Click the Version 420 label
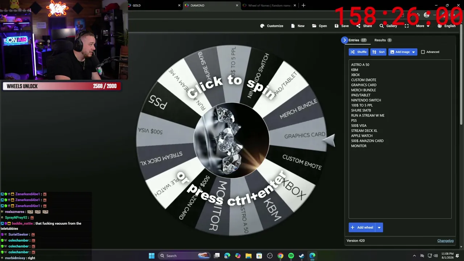Viewport: 464px width, 261px height. (356, 241)
